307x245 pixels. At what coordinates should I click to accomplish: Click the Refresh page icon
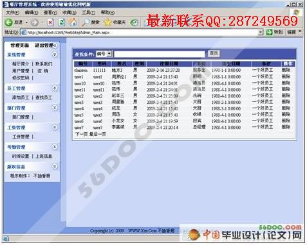pos(62,22)
